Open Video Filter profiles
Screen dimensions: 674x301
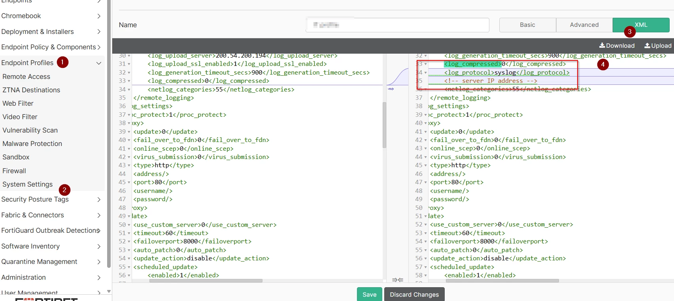(x=20, y=117)
